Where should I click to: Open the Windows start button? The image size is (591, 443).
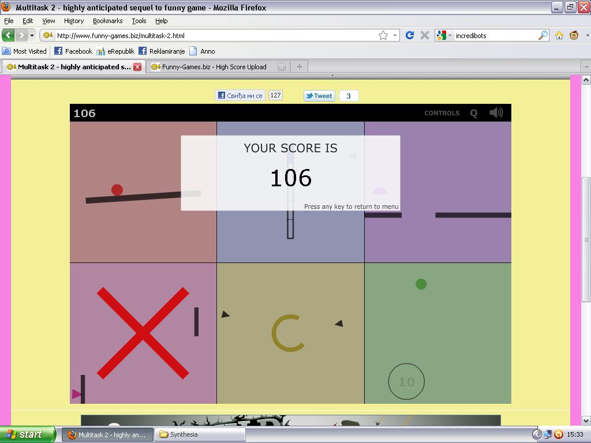point(28,434)
